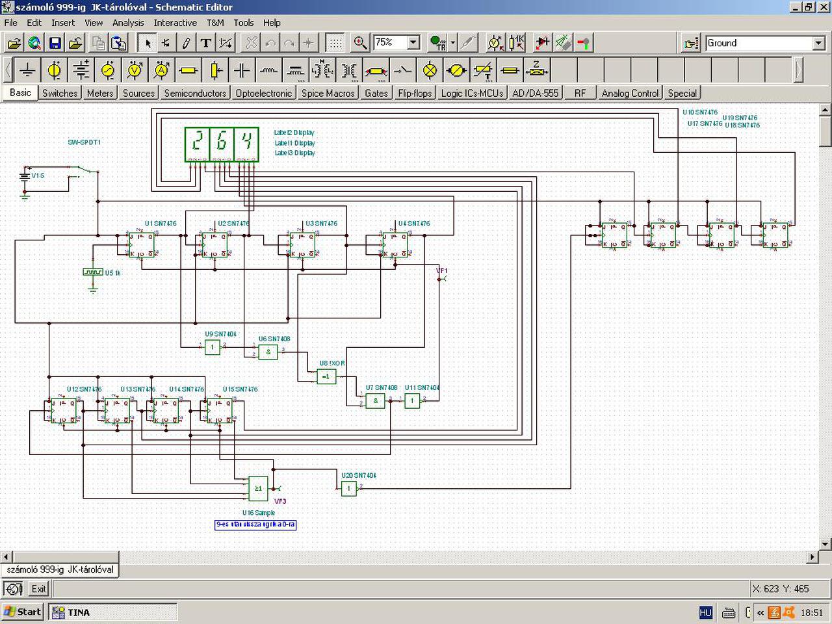Viewport: 832px width, 624px height.
Task: Choose the Voltmeter component icon
Action: [x=135, y=70]
